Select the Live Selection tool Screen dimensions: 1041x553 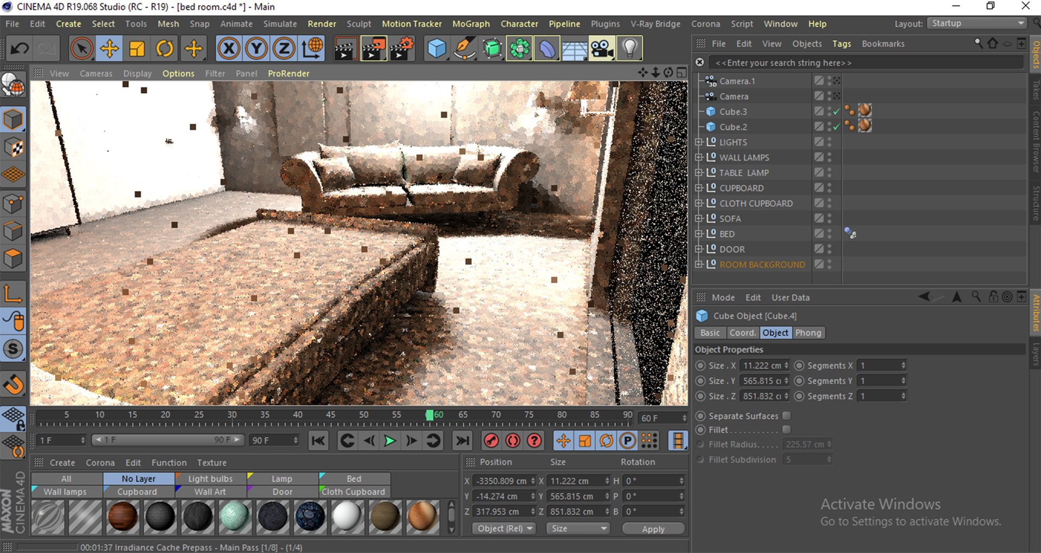pos(81,49)
